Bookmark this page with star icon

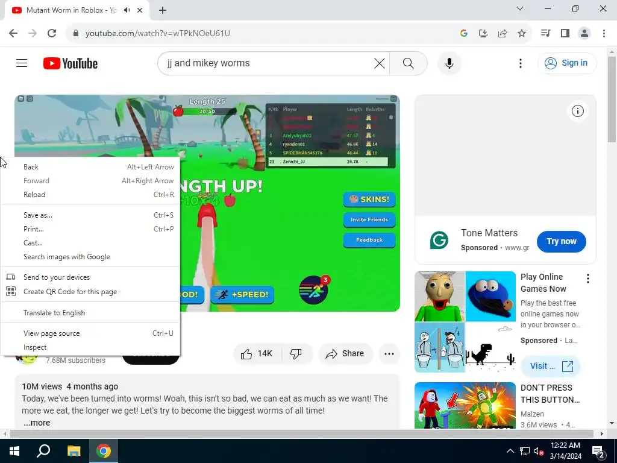coord(522,34)
